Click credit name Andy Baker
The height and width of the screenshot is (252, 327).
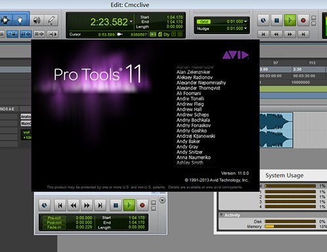pyautogui.click(x=188, y=141)
